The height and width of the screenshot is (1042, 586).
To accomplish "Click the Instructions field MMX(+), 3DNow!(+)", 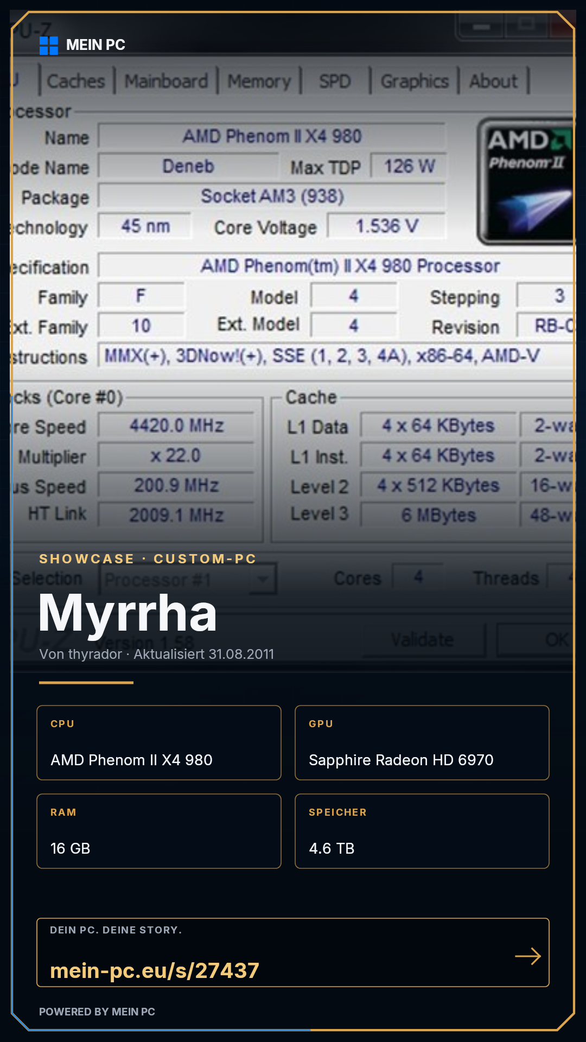I will (336, 355).
